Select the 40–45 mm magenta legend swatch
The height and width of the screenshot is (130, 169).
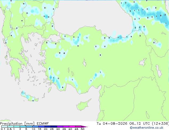click(x=72, y=127)
